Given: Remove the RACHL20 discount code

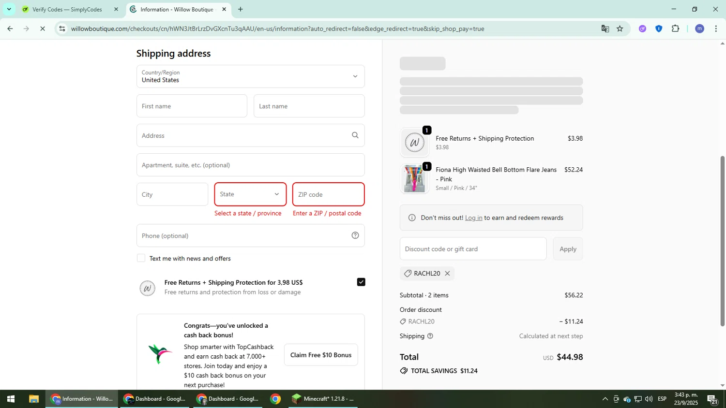Looking at the screenshot, I should (x=447, y=274).
